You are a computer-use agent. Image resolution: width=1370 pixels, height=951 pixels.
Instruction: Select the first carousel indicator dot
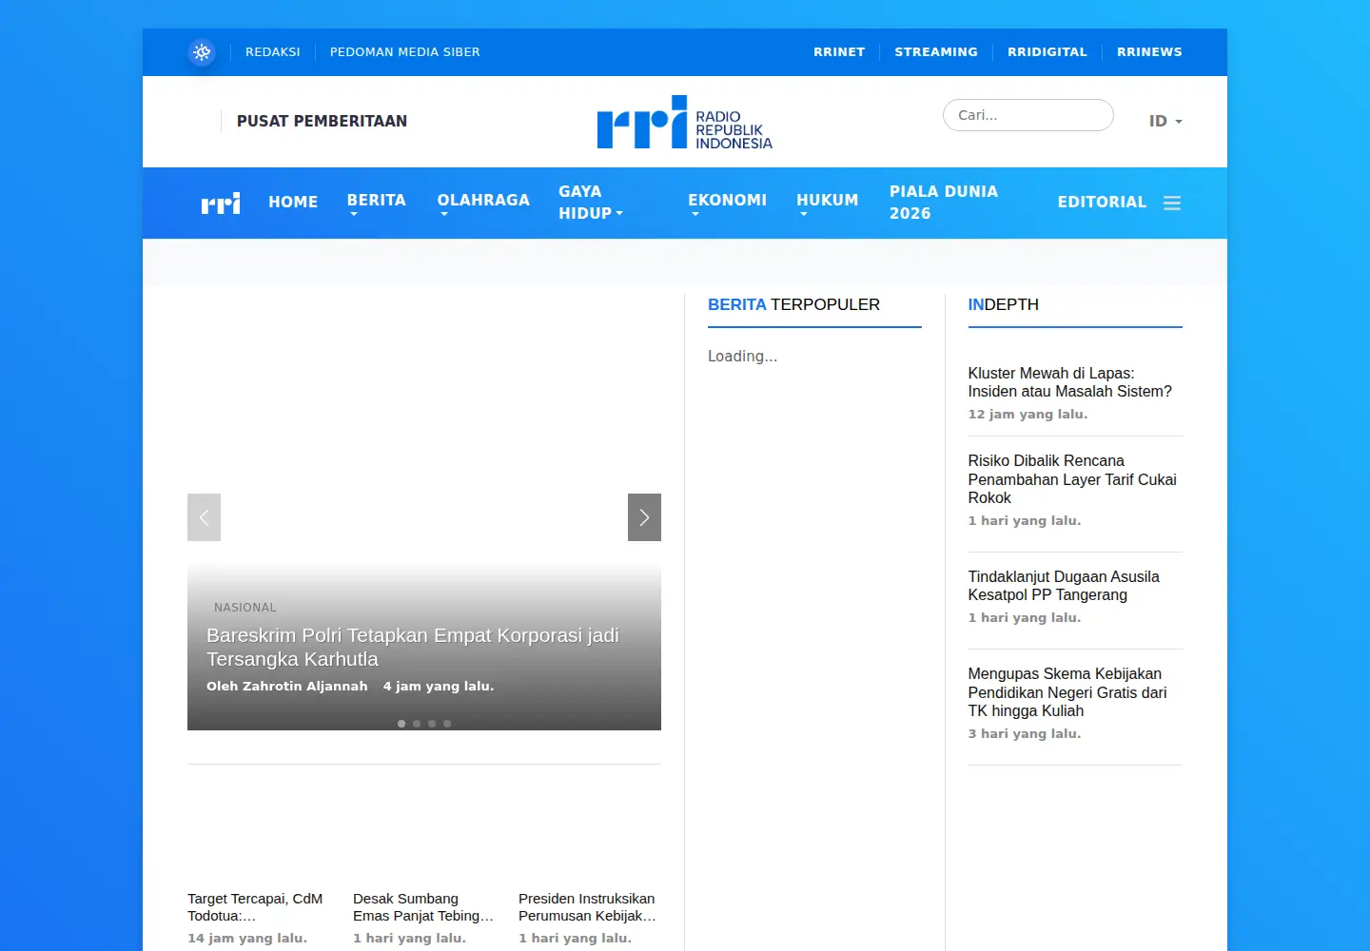pyautogui.click(x=401, y=724)
